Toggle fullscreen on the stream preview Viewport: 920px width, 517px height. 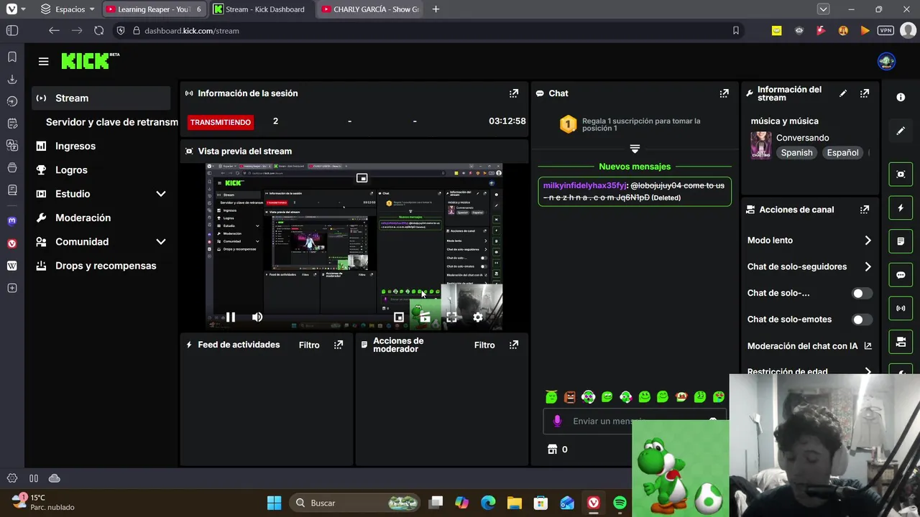click(451, 317)
